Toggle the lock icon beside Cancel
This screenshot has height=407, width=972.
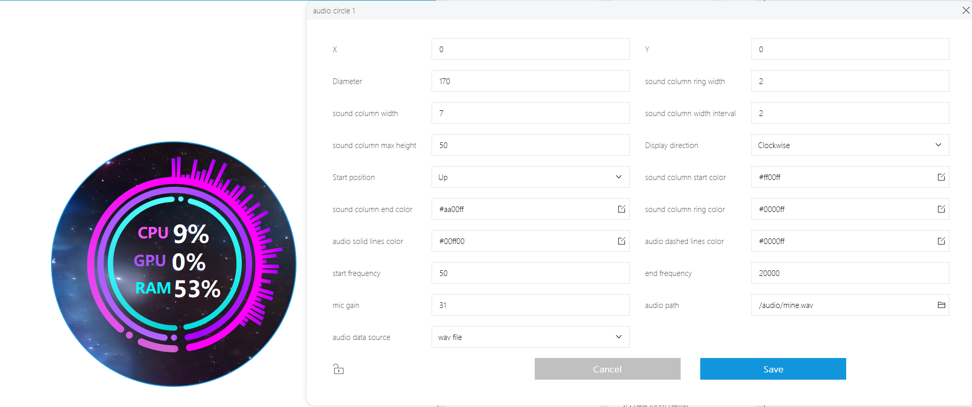point(338,369)
